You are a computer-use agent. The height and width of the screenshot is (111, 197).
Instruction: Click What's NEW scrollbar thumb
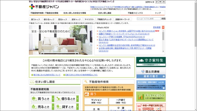[x=163, y=36]
